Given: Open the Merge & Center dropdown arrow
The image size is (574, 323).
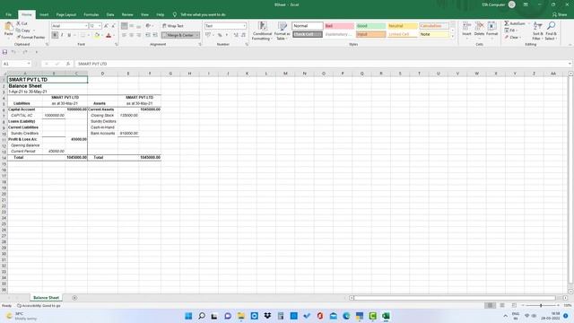Looking at the screenshot, I should 197,35.
